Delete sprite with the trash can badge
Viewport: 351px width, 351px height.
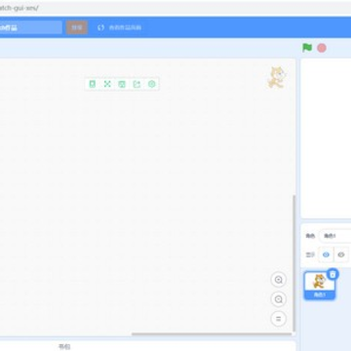coord(332,275)
